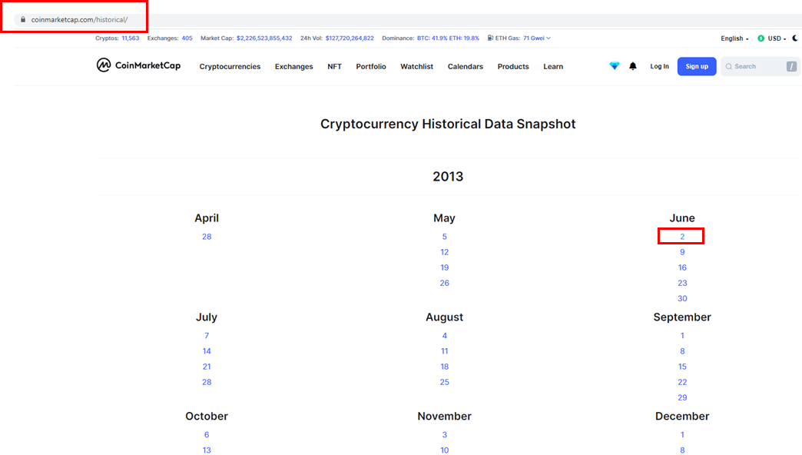The height and width of the screenshot is (455, 802).
Task: Open the English language dropdown
Action: pyautogui.click(x=732, y=38)
